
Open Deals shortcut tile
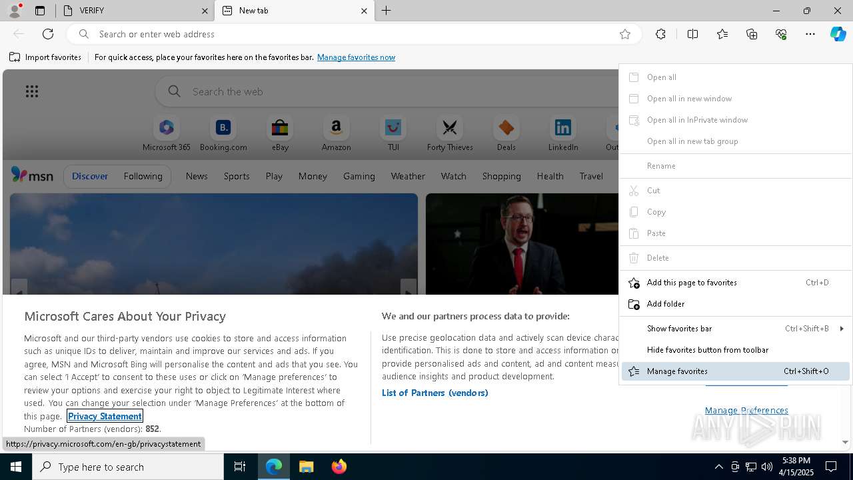(x=506, y=134)
